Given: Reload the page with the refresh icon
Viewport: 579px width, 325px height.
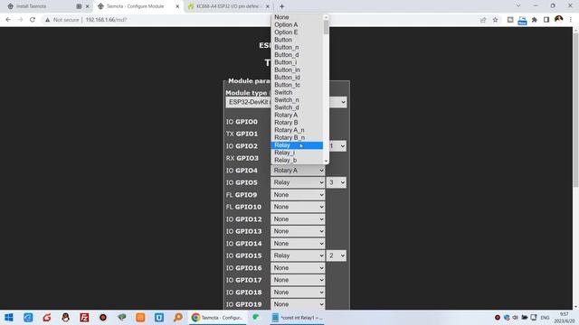Looking at the screenshot, I should 33,20.
